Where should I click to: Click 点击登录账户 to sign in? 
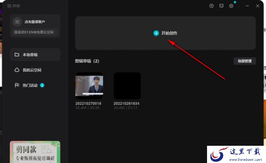[x=35, y=22]
